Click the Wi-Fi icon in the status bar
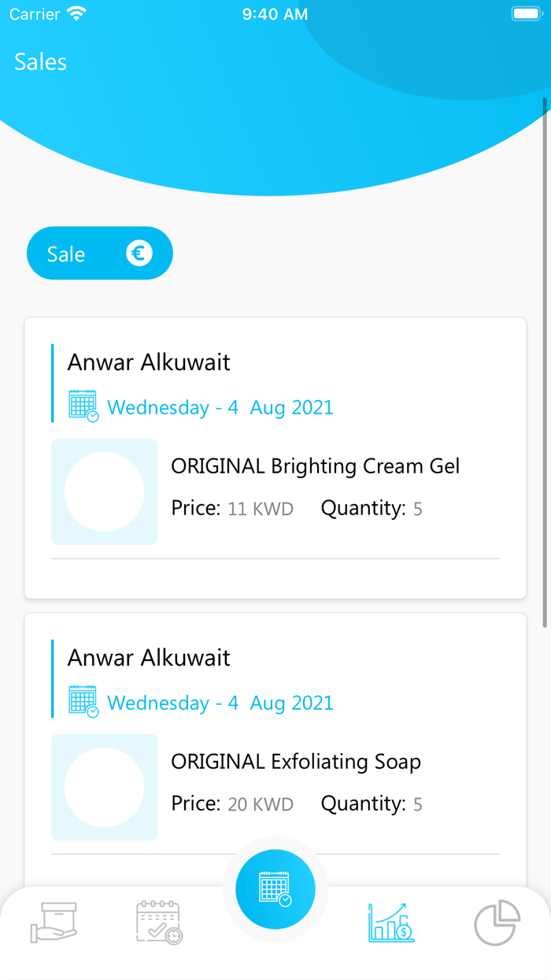The image size is (551, 980). pyautogui.click(x=75, y=13)
